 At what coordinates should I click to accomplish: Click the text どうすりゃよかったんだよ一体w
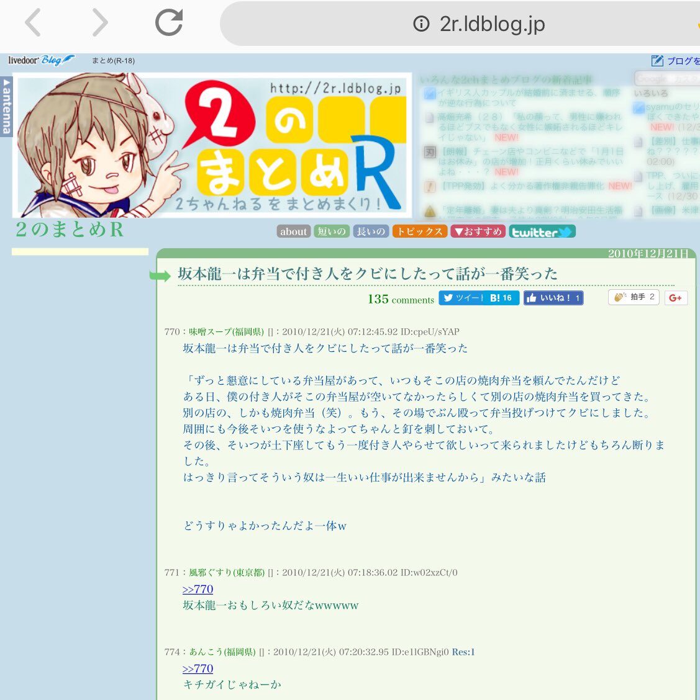click(x=265, y=526)
